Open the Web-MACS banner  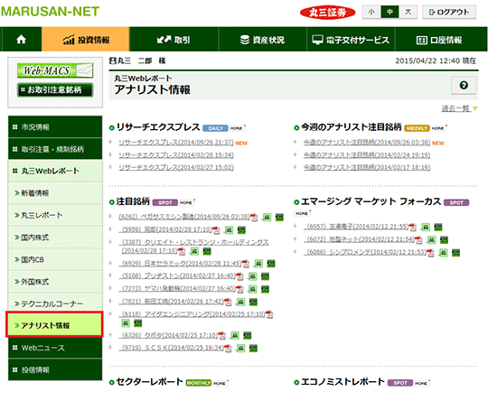55,70
